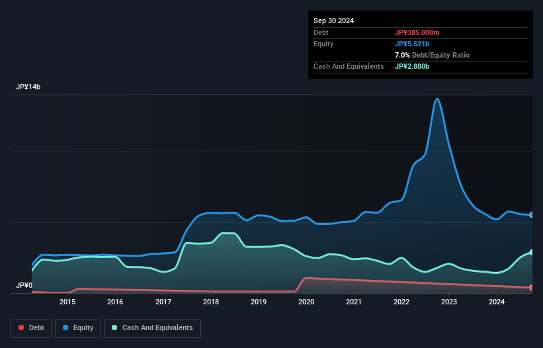Click the 2017 x-axis label
Viewport: 543px width, 348px height.
point(163,302)
